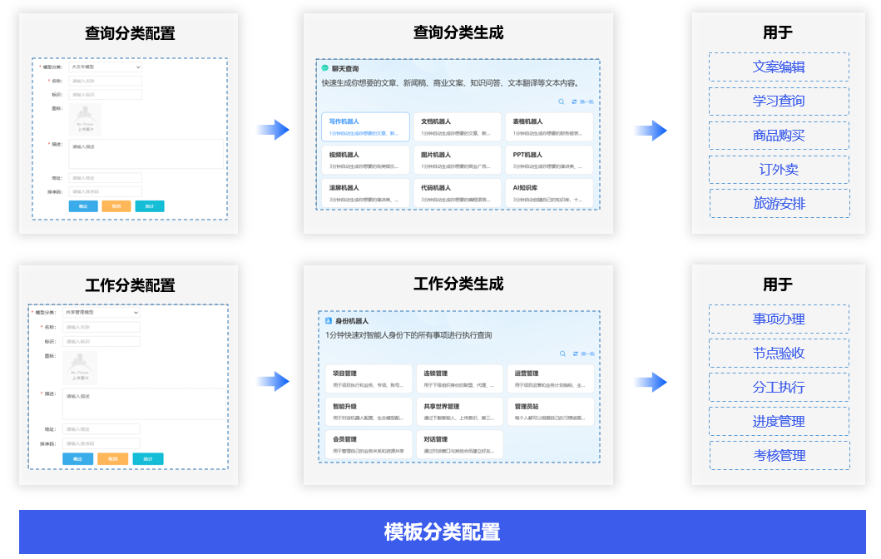
Task: Click the upload picture placeholder in 工作分类配置
Action: click(x=80, y=367)
